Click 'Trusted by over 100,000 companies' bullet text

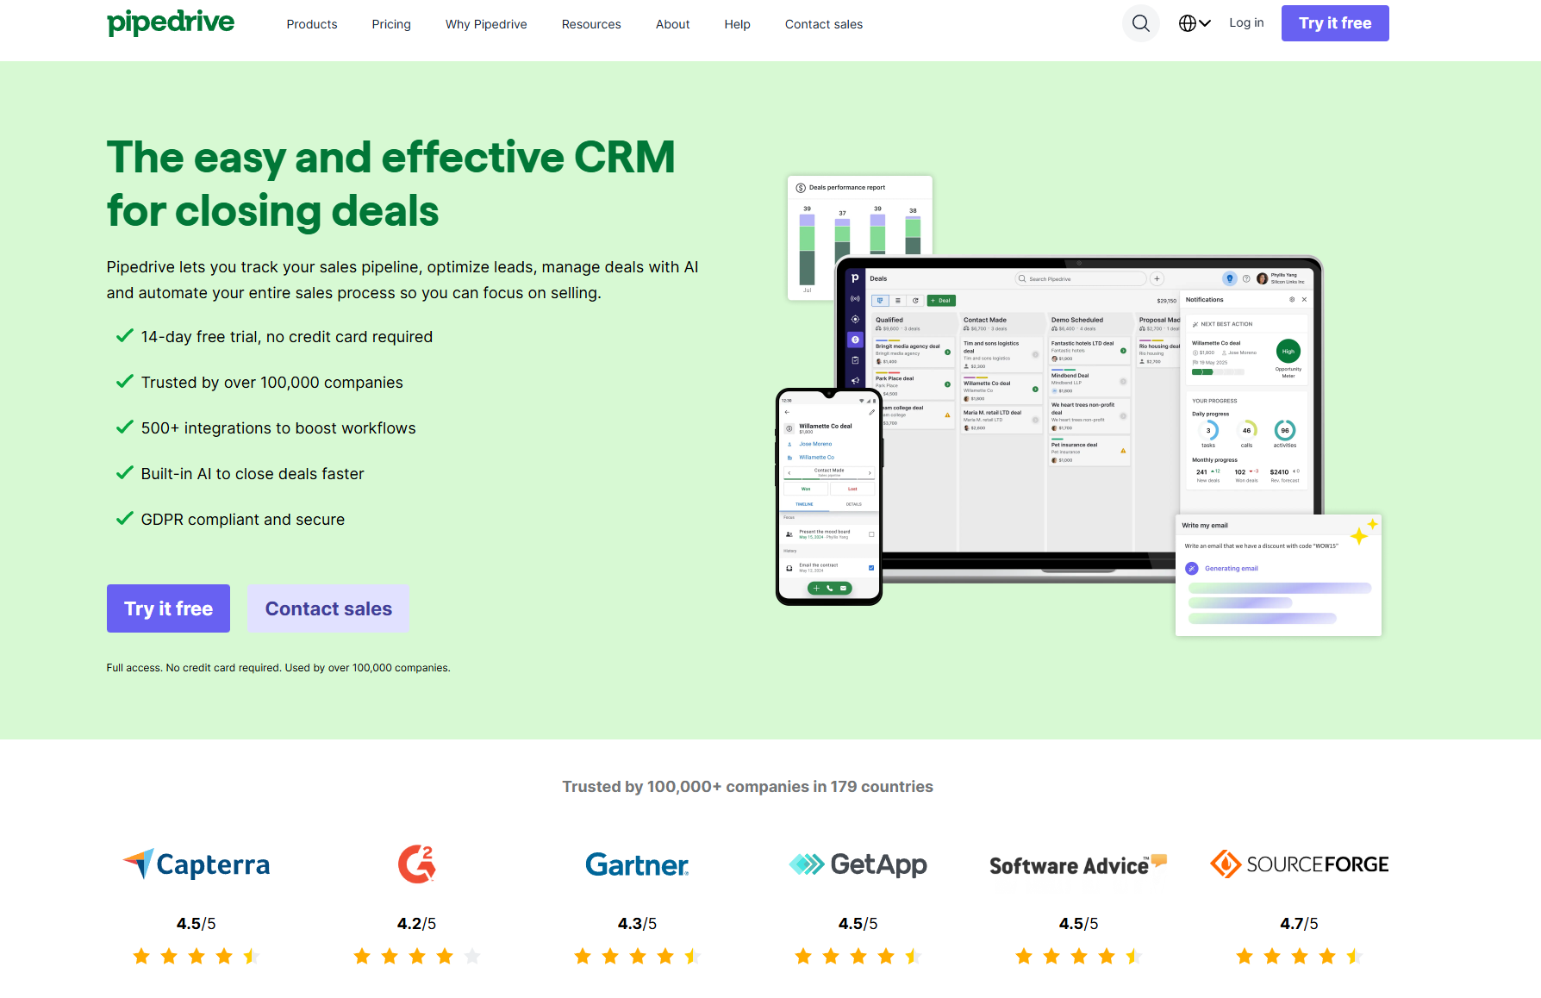272,383
